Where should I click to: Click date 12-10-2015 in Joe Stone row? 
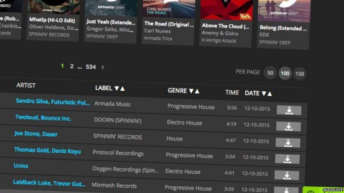point(256,141)
